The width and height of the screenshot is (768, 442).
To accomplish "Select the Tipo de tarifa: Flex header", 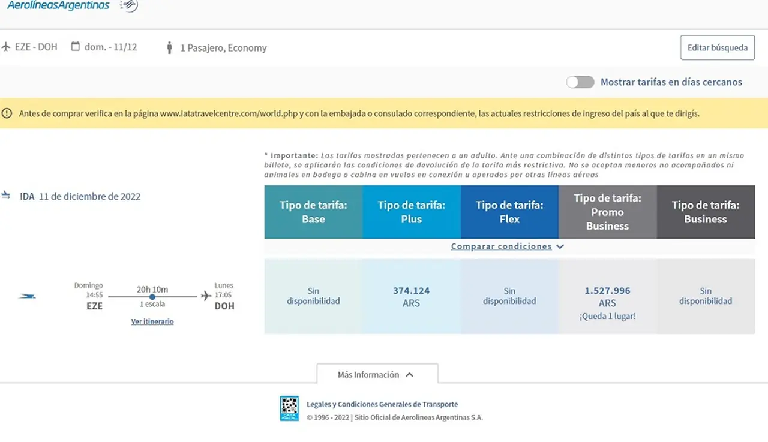I will click(x=509, y=212).
